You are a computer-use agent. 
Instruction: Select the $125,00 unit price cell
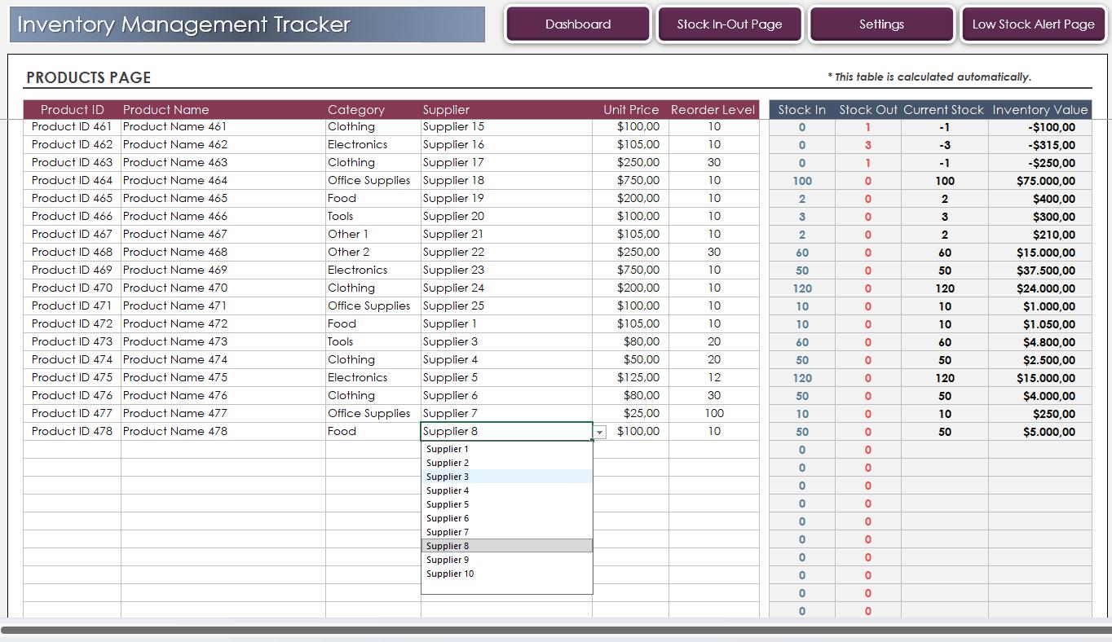point(630,377)
